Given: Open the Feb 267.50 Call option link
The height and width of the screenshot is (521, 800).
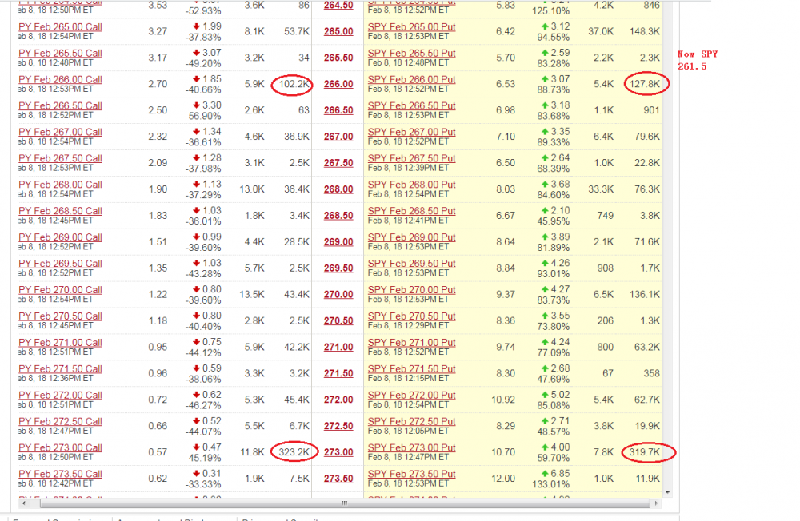Looking at the screenshot, I should click(x=60, y=158).
